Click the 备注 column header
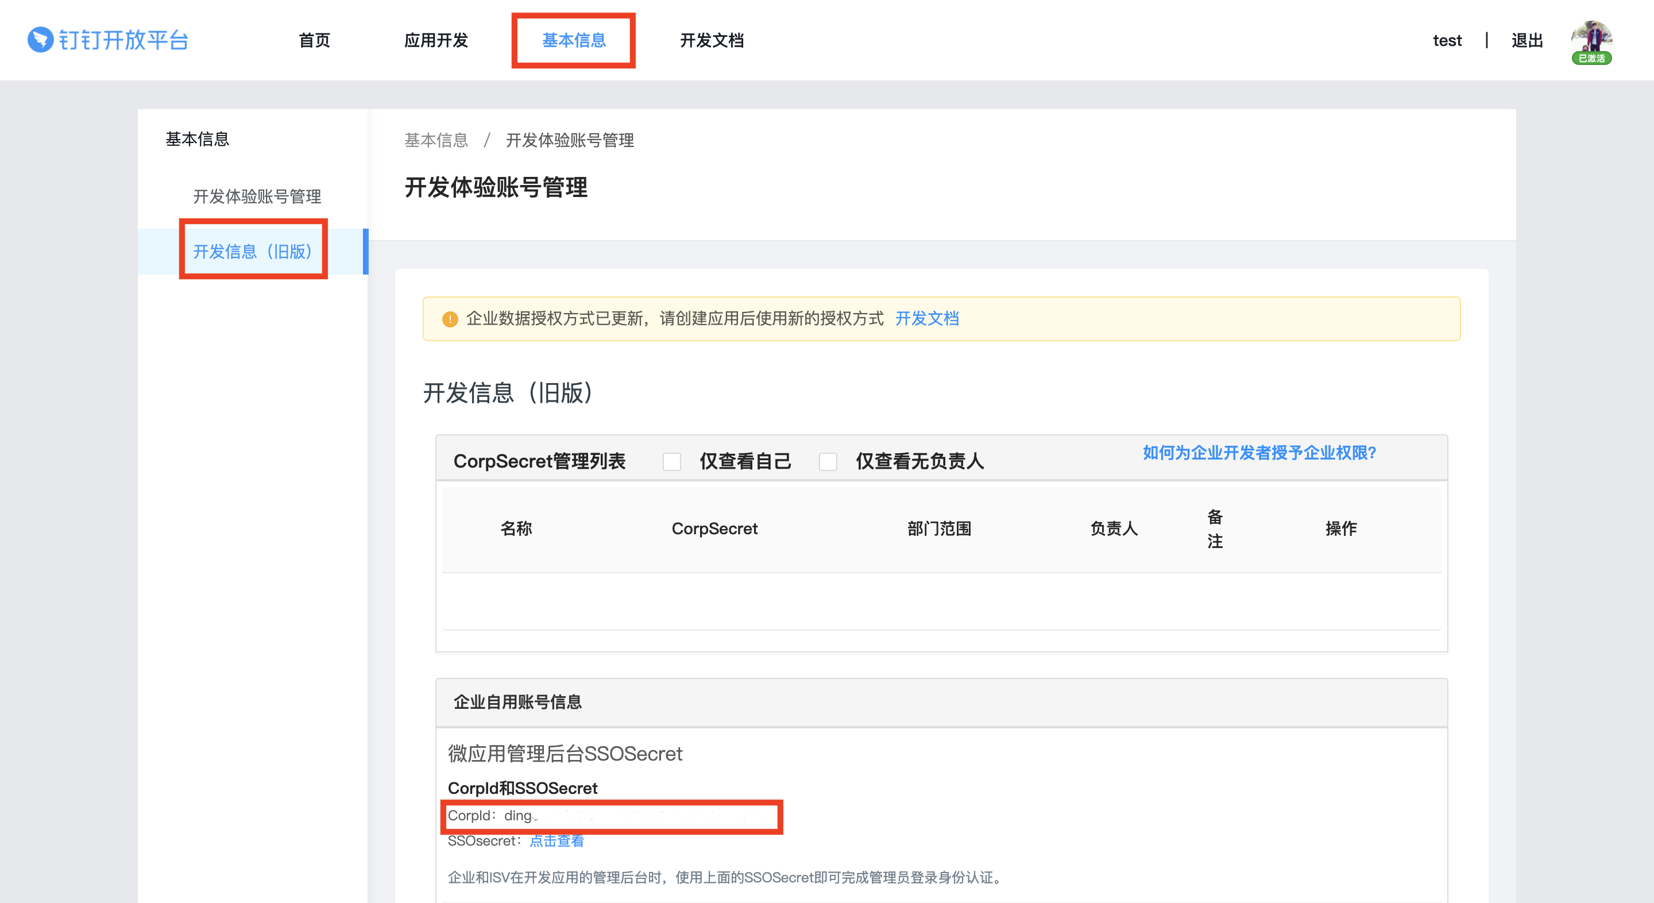 [x=1215, y=528]
